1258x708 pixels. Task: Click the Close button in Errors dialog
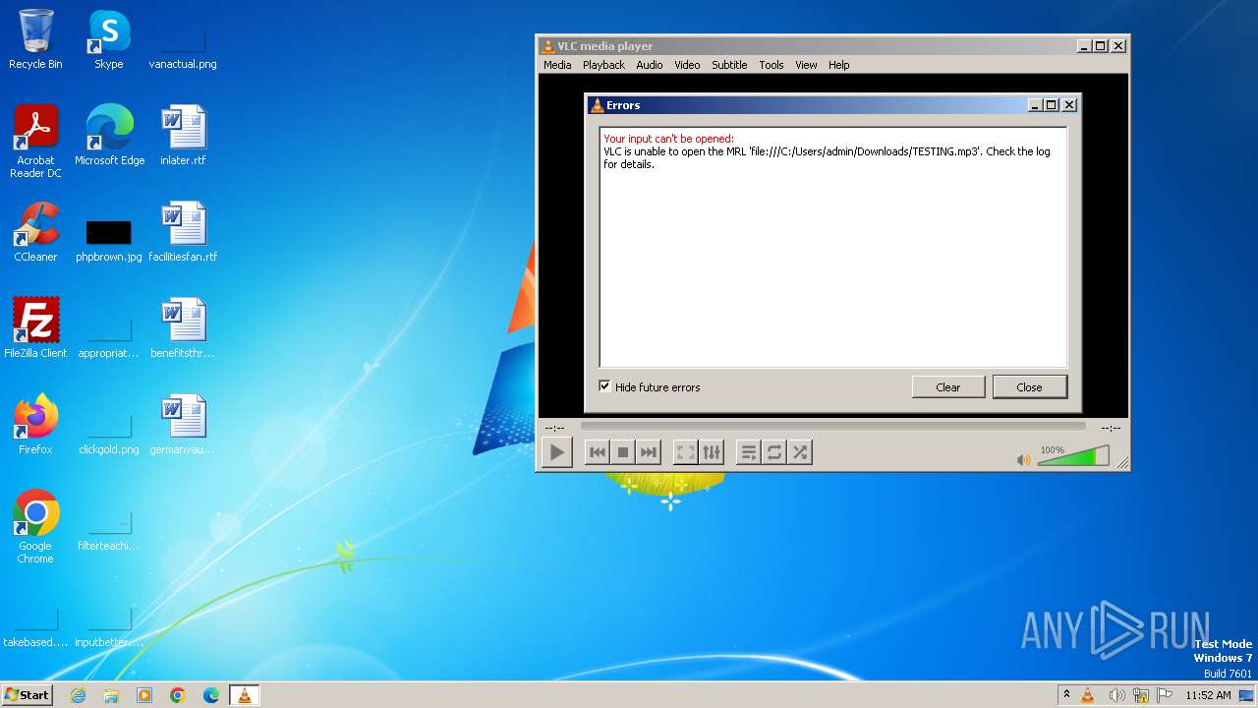coord(1029,387)
